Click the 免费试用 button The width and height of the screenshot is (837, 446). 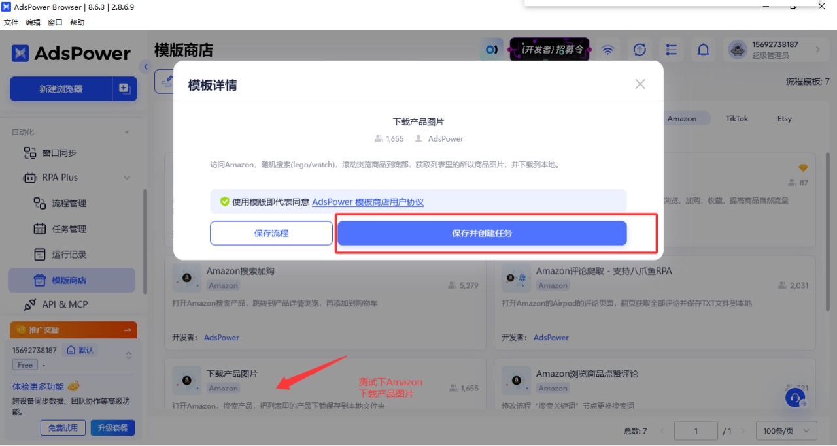[63, 428]
